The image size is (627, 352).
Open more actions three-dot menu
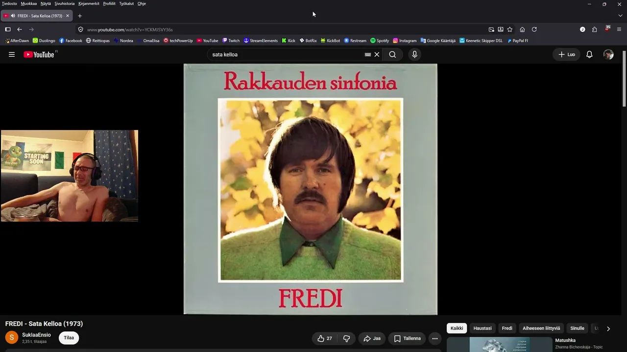434,338
